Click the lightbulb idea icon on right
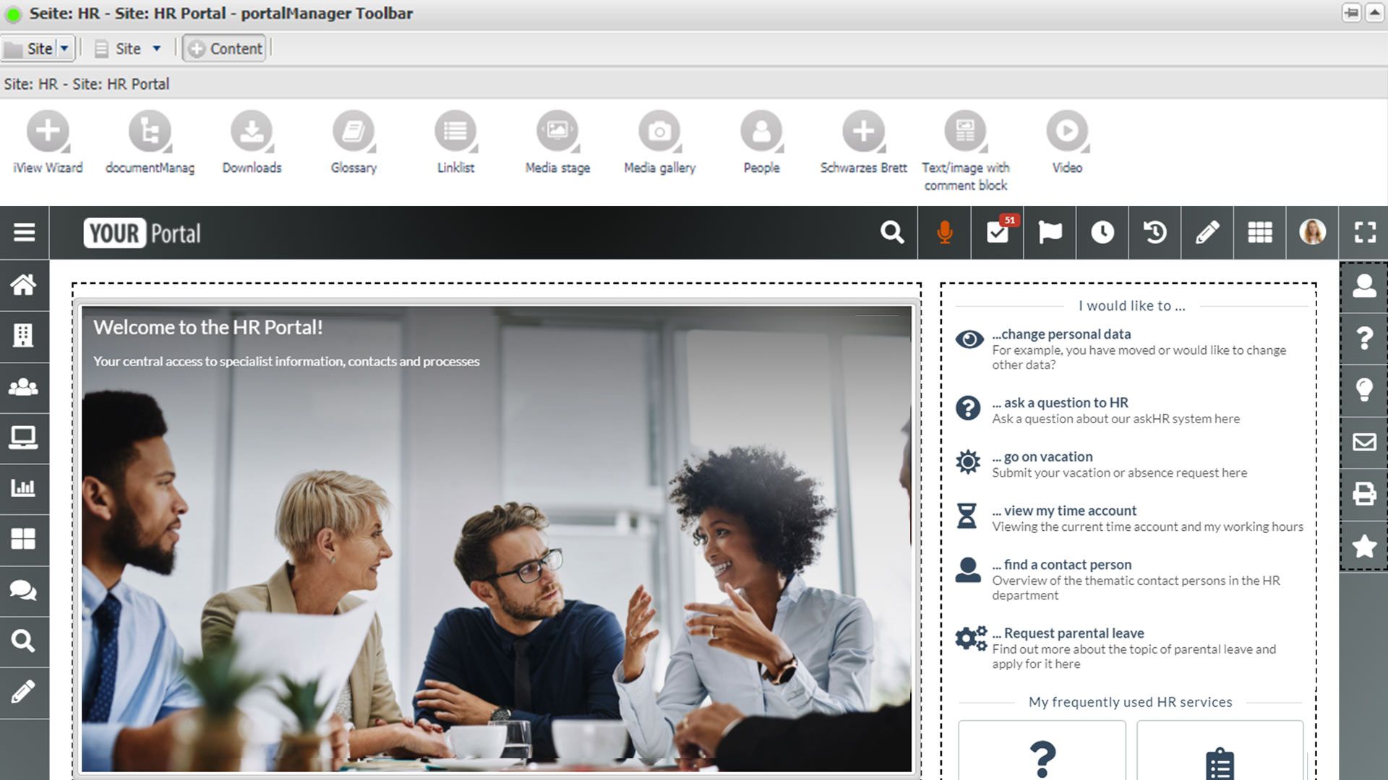The width and height of the screenshot is (1388, 780). pos(1363,390)
